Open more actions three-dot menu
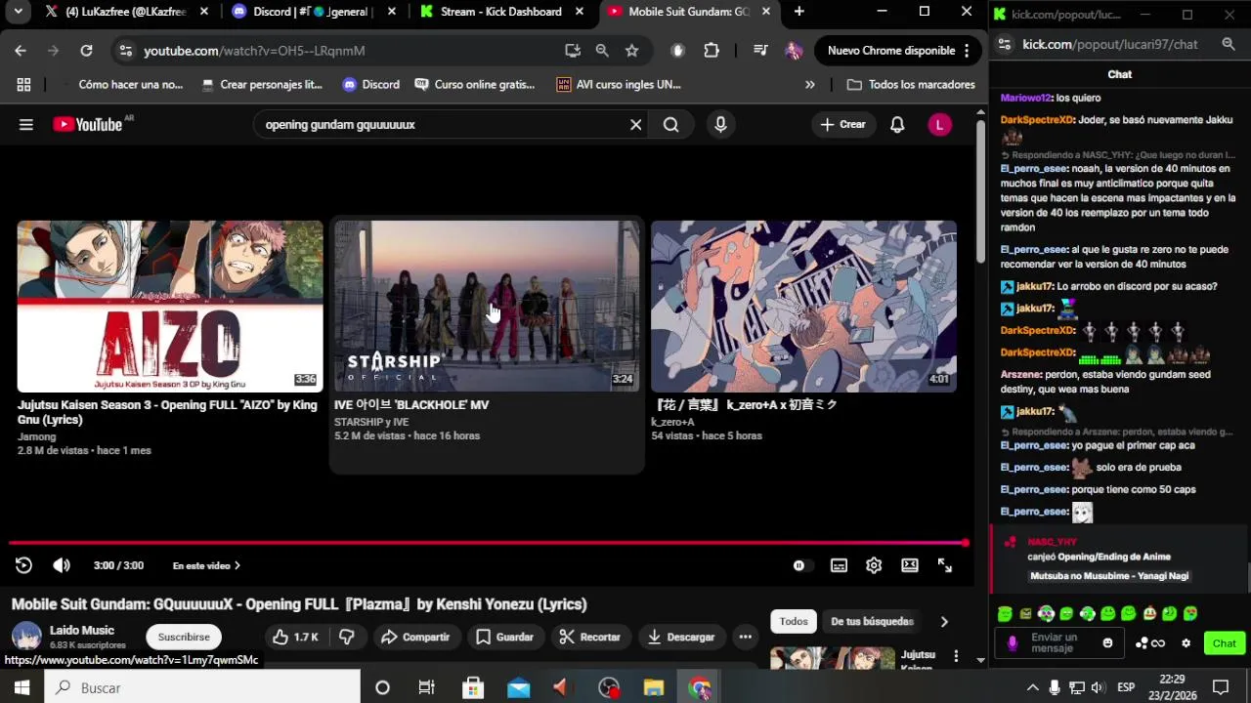The height and width of the screenshot is (703, 1251). 745,637
